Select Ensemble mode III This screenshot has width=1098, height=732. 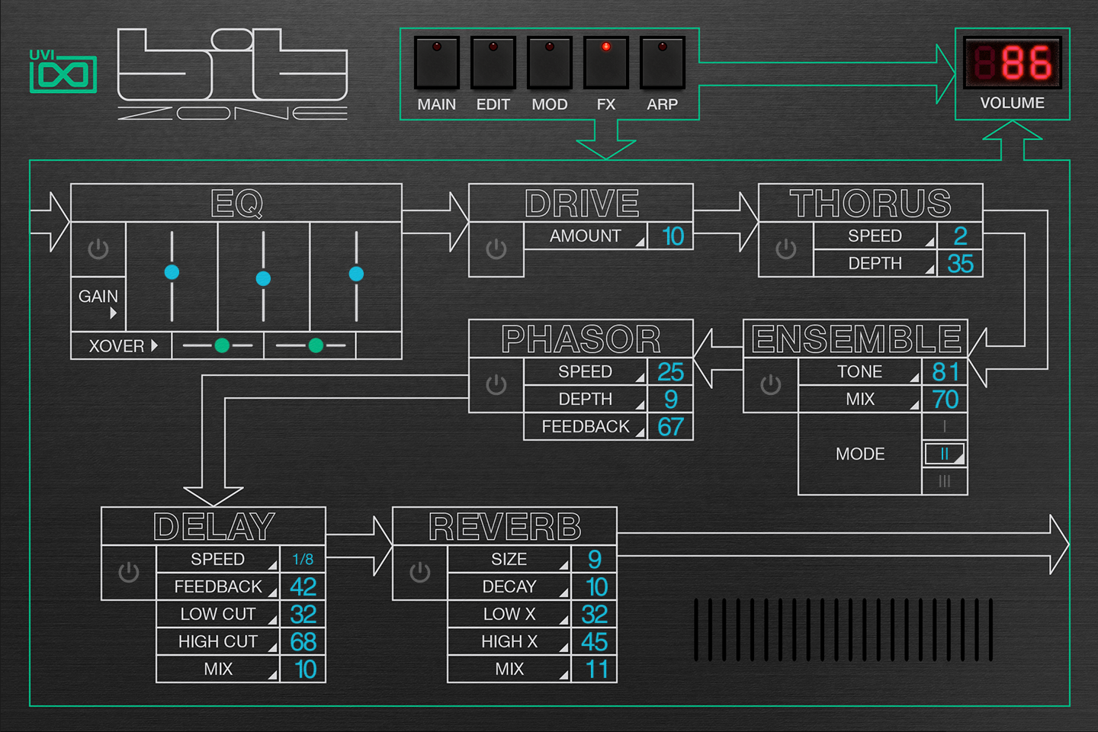(945, 481)
